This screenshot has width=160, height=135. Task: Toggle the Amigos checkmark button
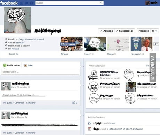[106, 31]
